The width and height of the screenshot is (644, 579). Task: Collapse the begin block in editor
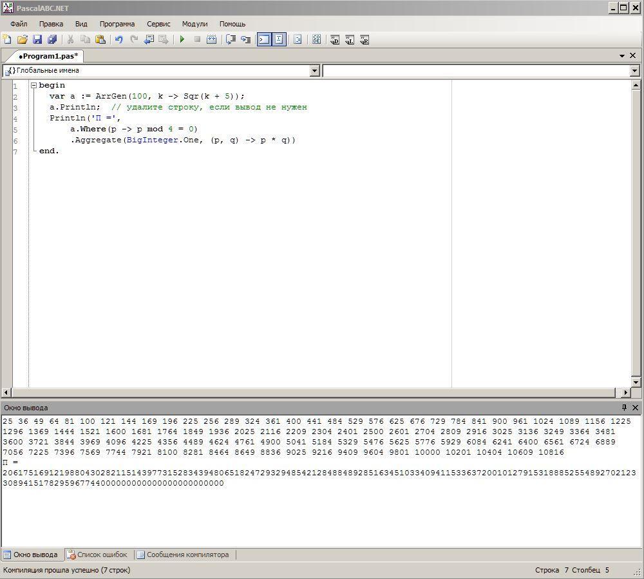coord(33,85)
